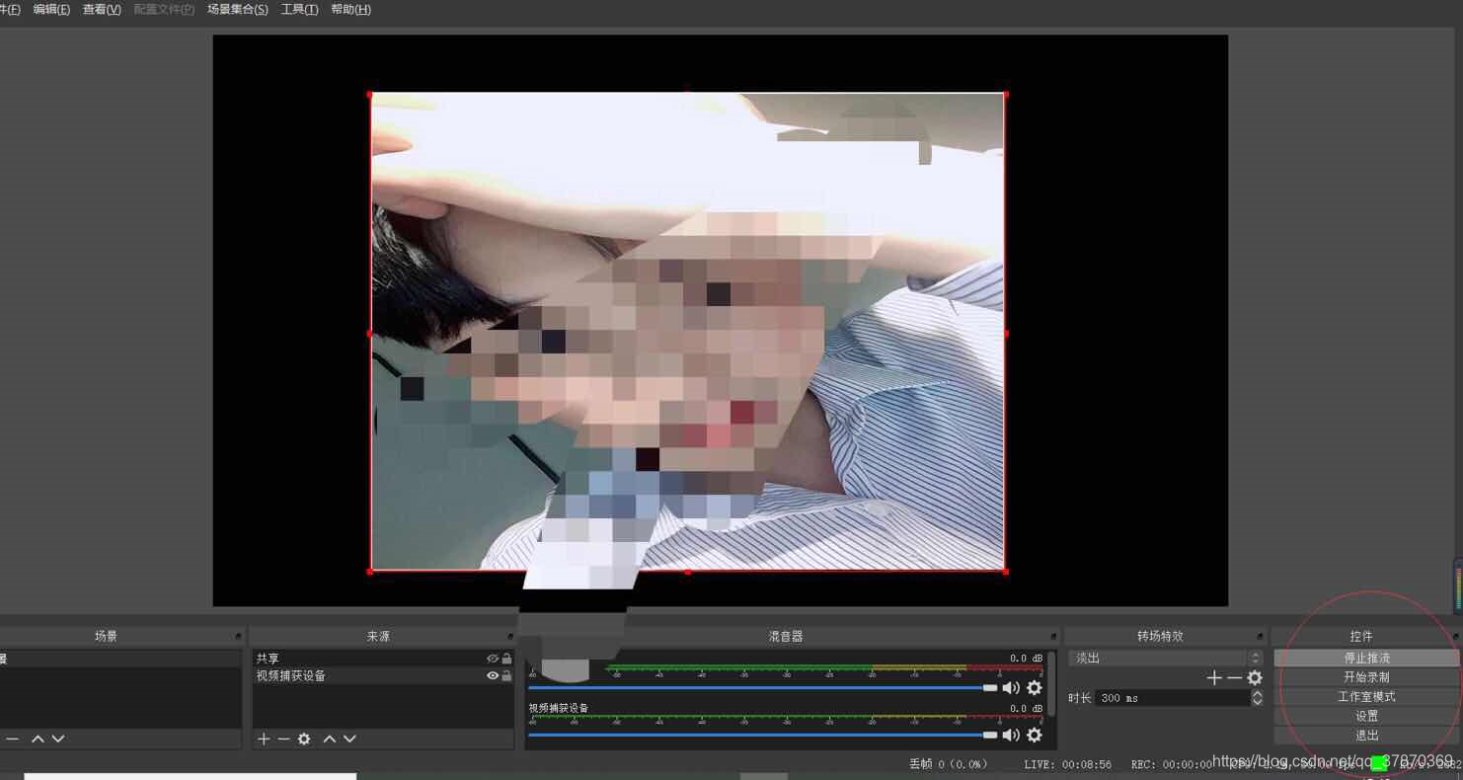1463x780 pixels.
Task: Add a new source with the plus icon
Action: pos(264,739)
